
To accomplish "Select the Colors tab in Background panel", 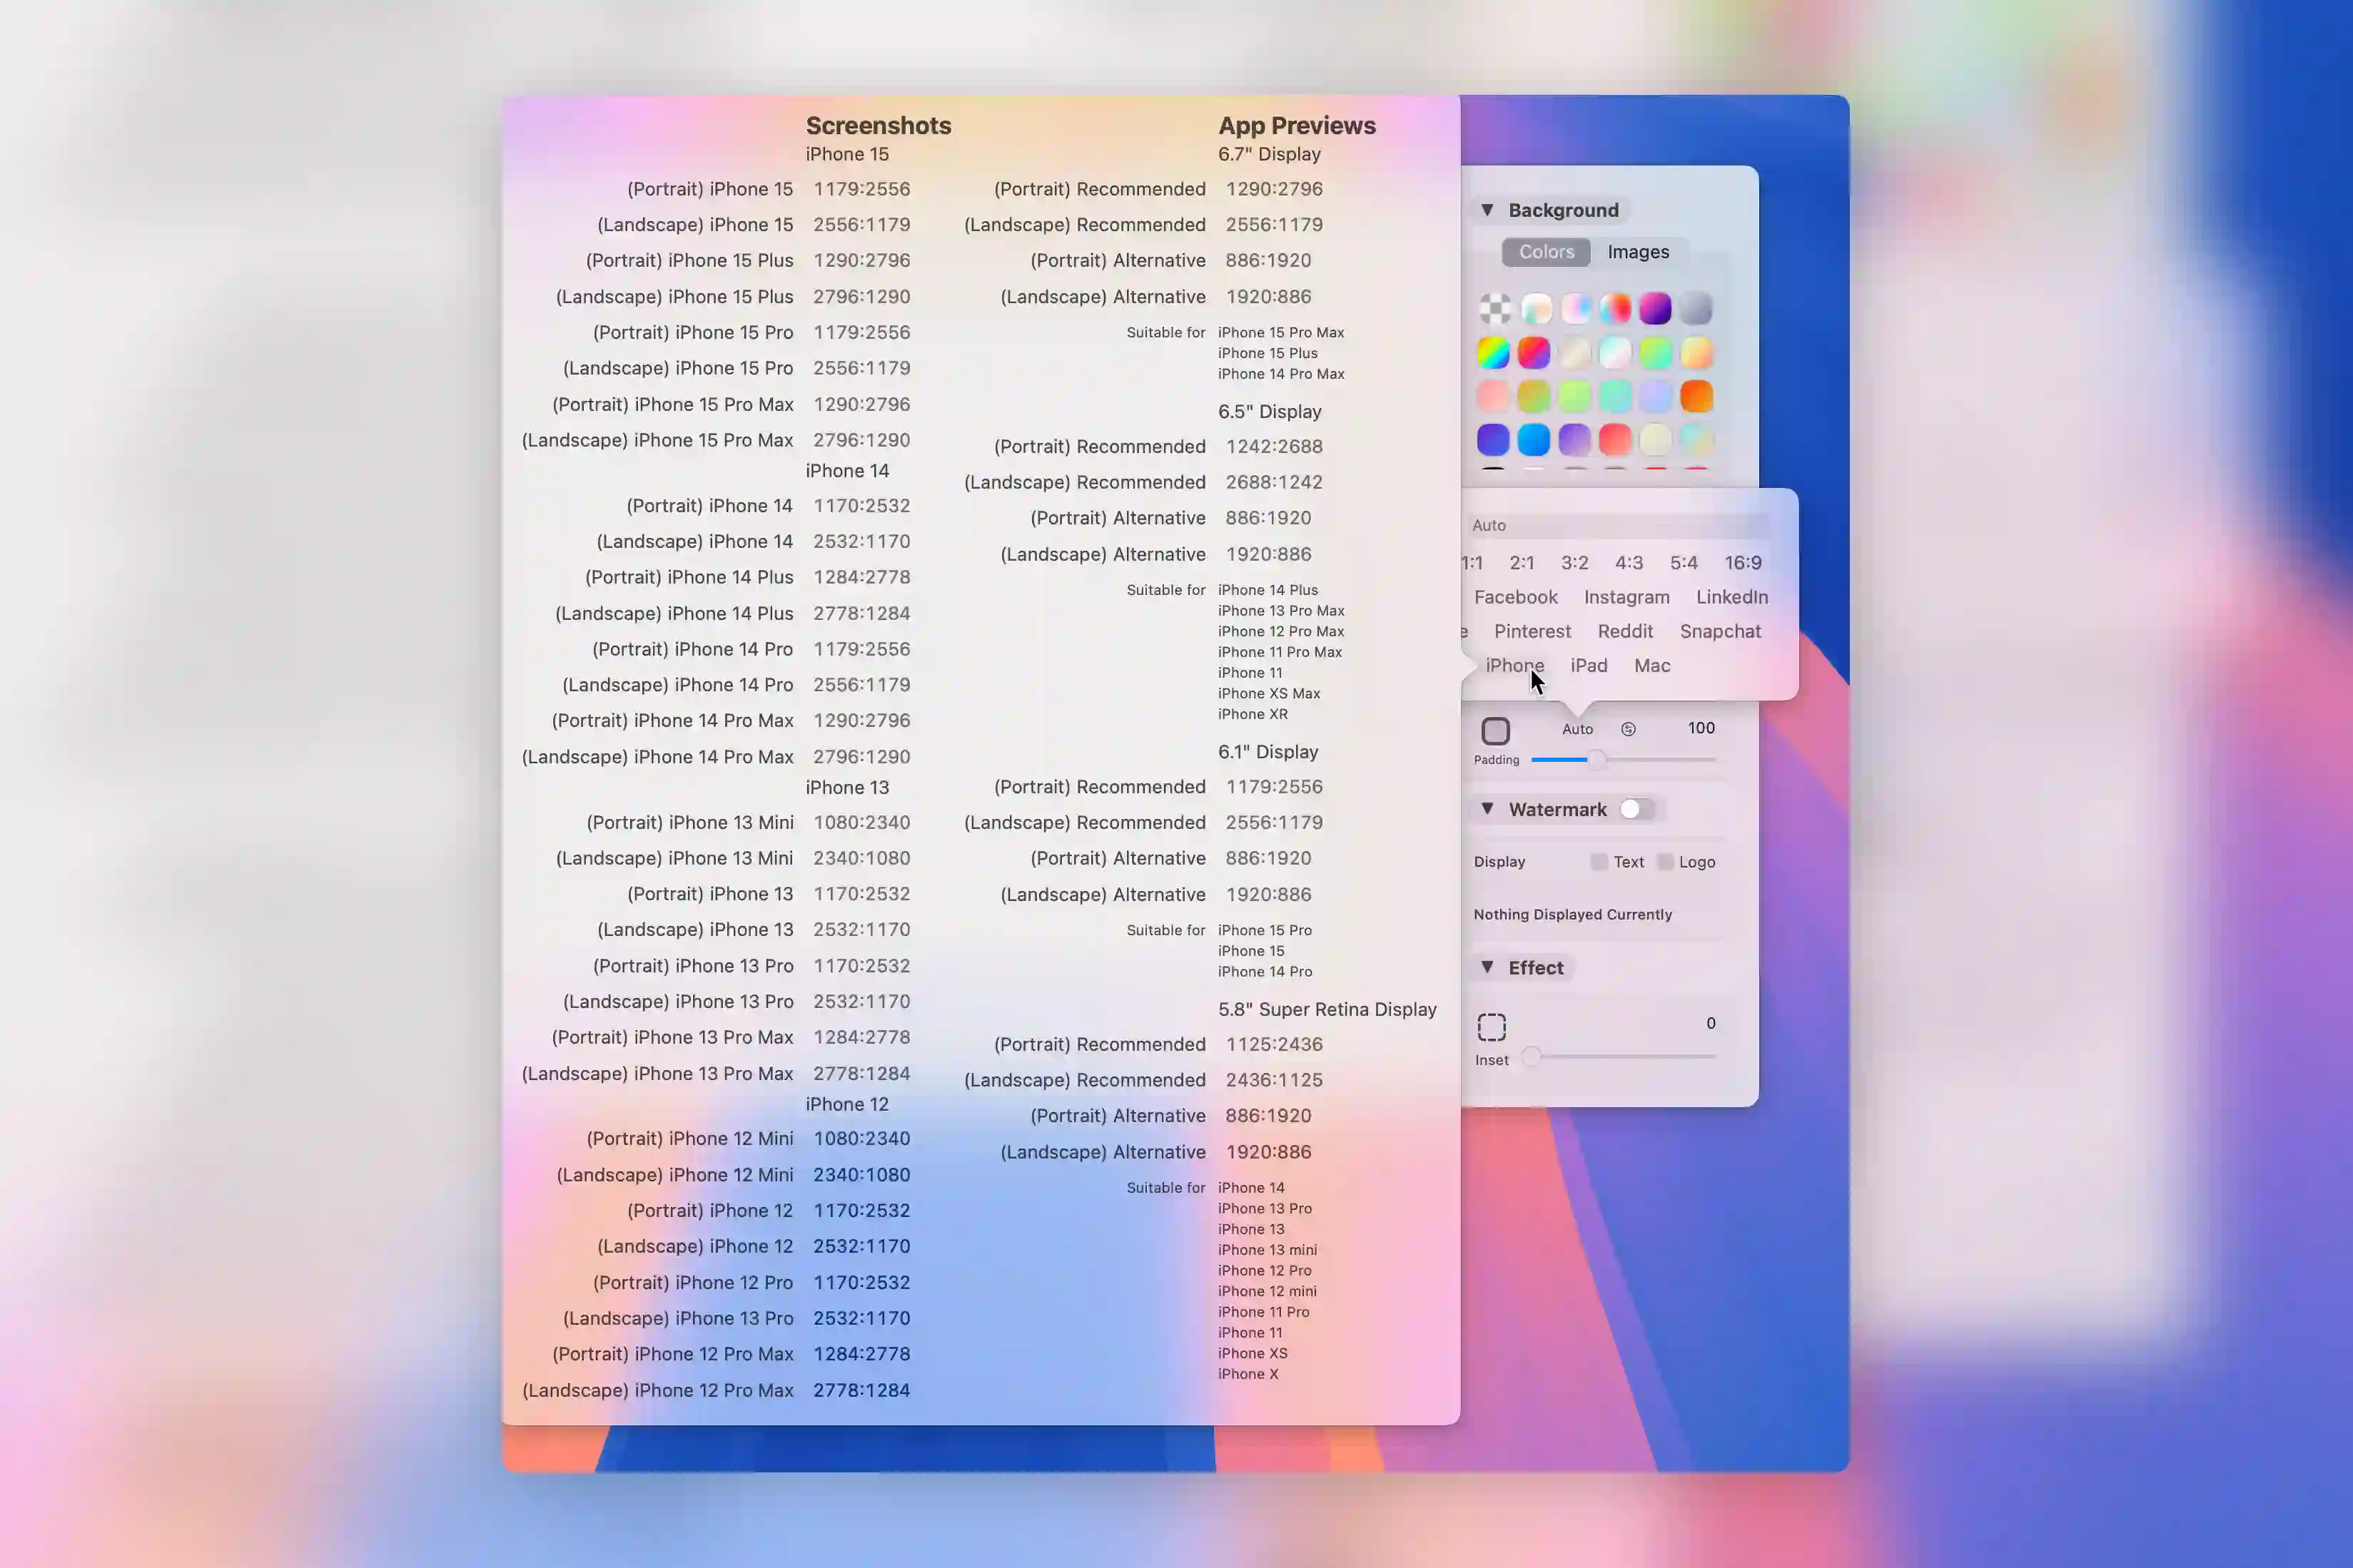I will pyautogui.click(x=1546, y=250).
